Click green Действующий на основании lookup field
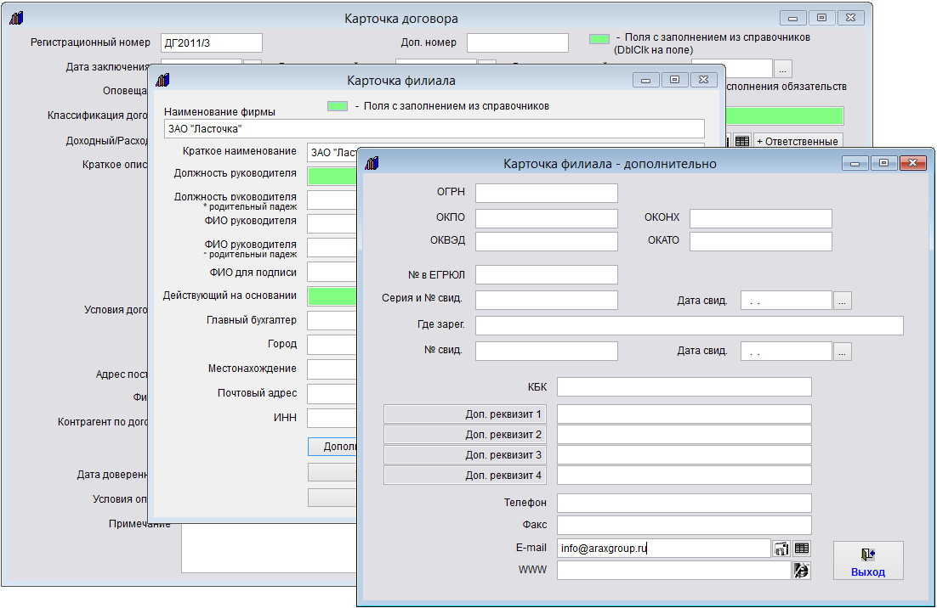937x608 pixels. 332,296
